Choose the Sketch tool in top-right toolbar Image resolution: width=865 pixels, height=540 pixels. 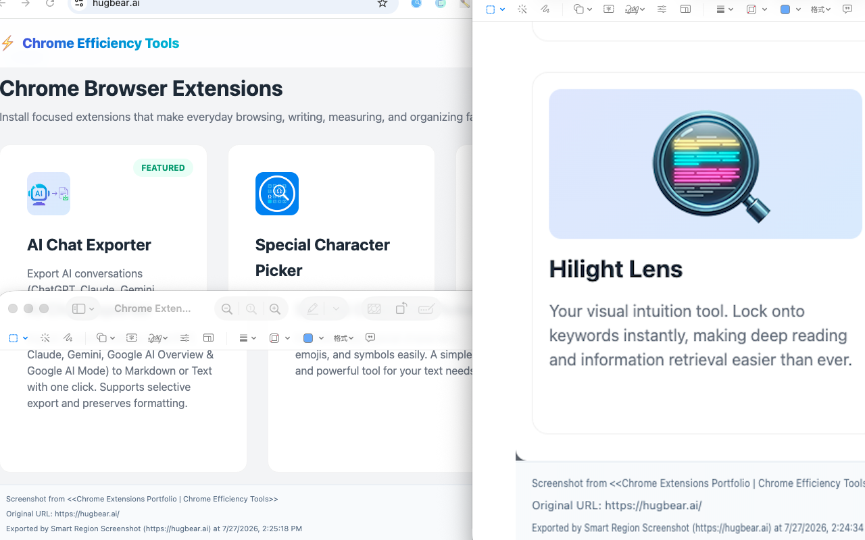[x=545, y=9]
